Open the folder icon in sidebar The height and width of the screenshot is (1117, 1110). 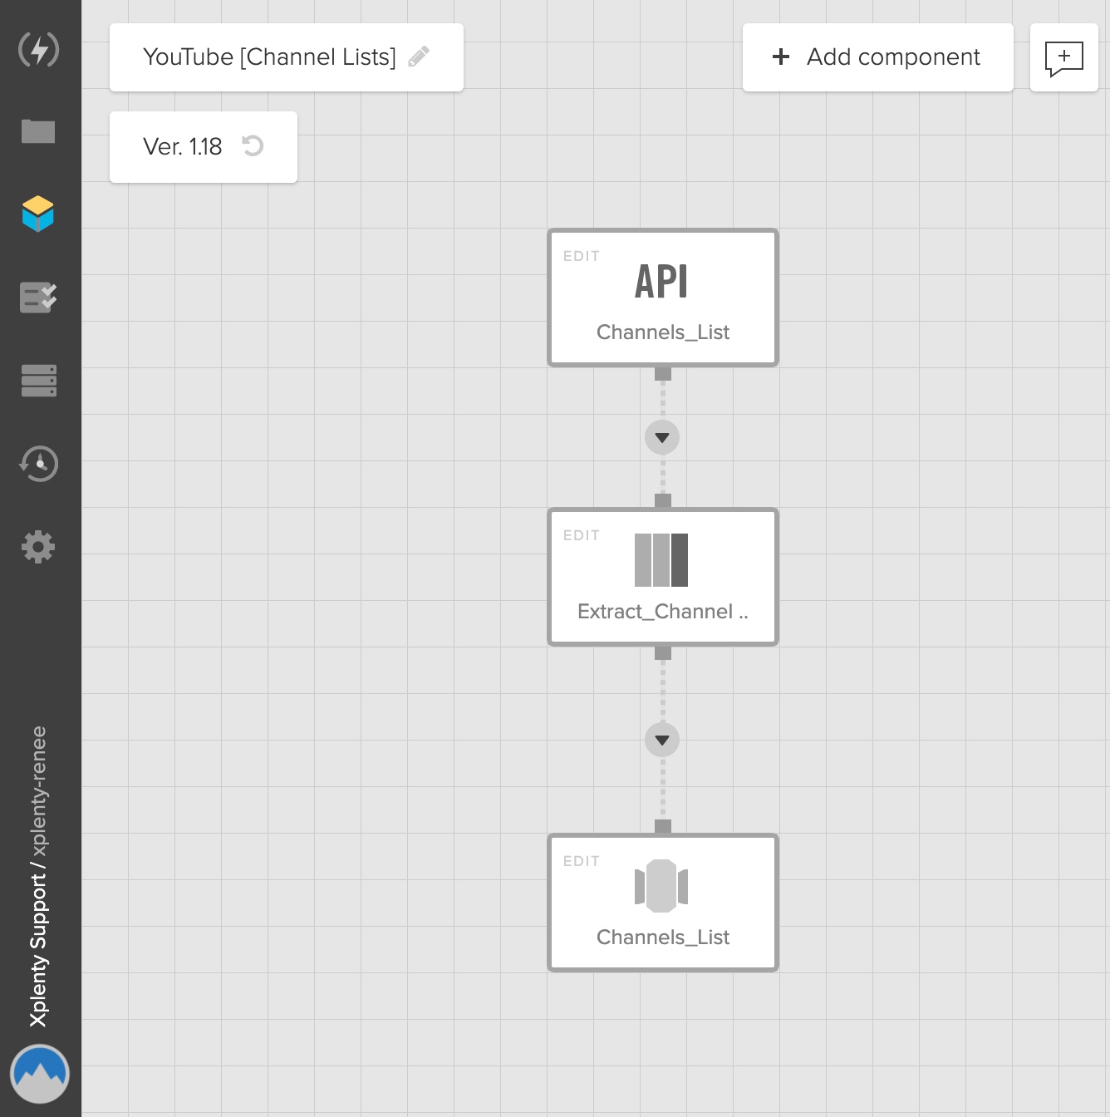38,131
